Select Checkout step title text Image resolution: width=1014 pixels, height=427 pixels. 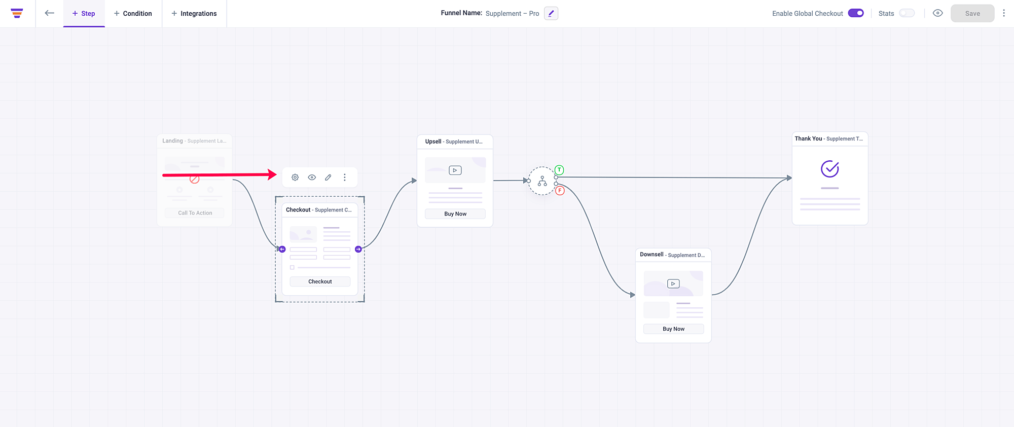click(319, 210)
